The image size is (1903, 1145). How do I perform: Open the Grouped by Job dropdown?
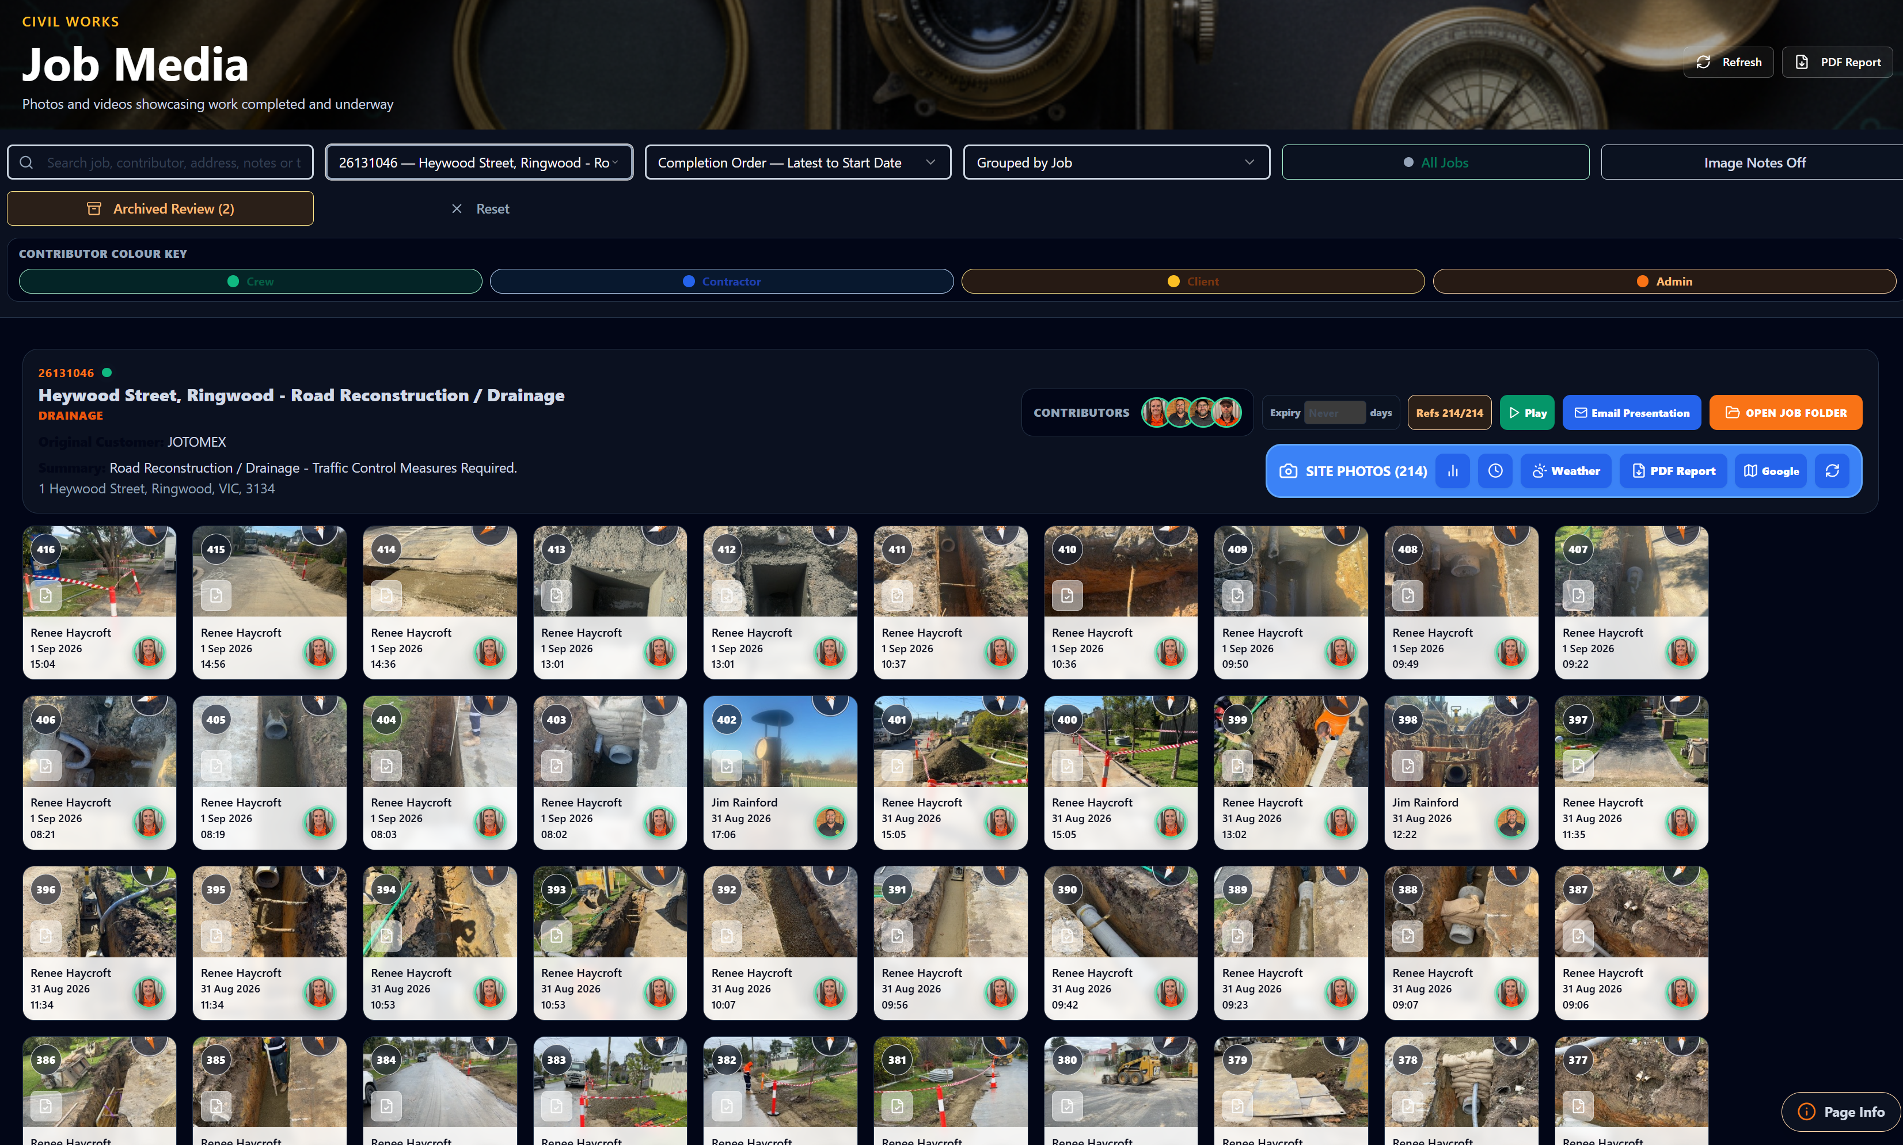click(1116, 162)
